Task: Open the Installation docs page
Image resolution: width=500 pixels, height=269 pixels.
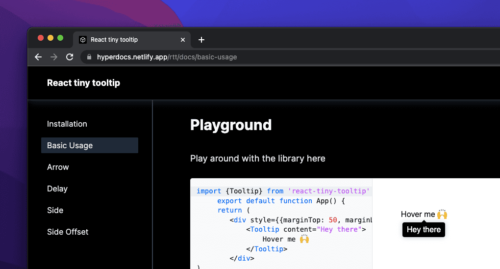Action: [x=67, y=124]
